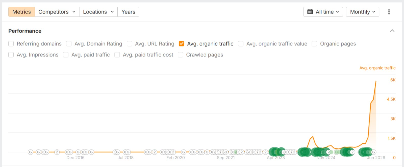Viewport: 404px width, 167px height.
Task: Click the G marker above Feb 2020
Action: tap(184, 152)
